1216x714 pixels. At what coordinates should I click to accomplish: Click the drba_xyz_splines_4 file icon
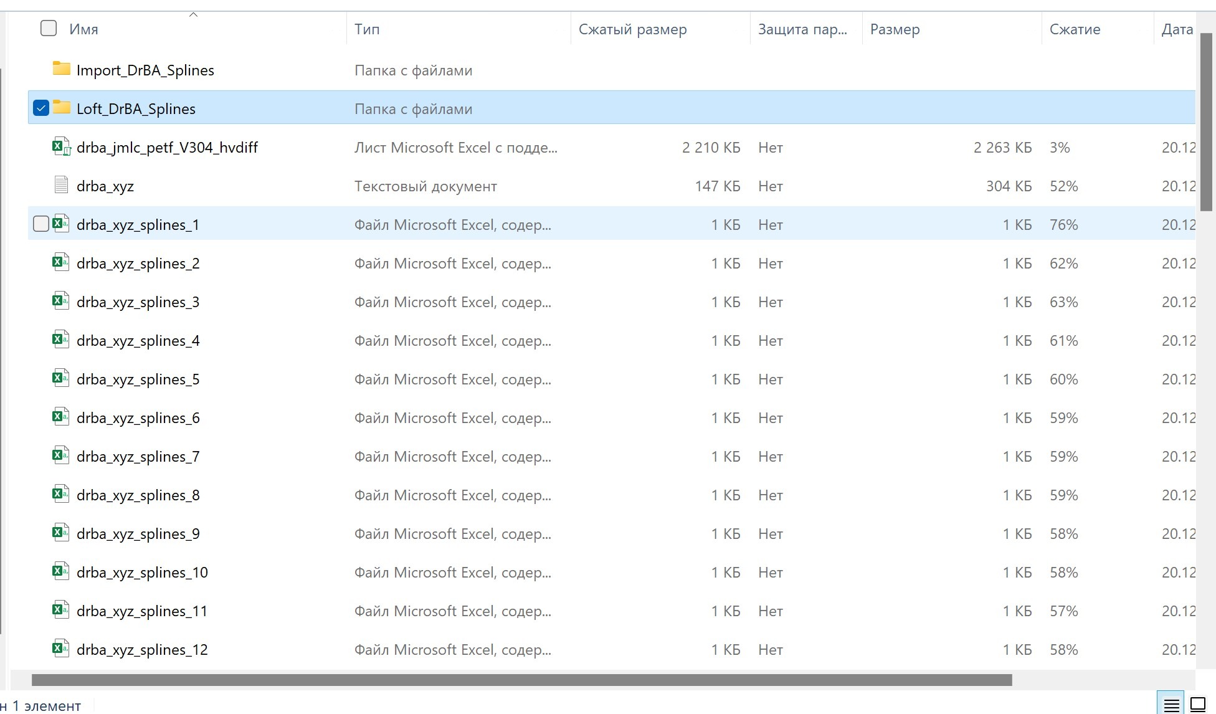[60, 340]
